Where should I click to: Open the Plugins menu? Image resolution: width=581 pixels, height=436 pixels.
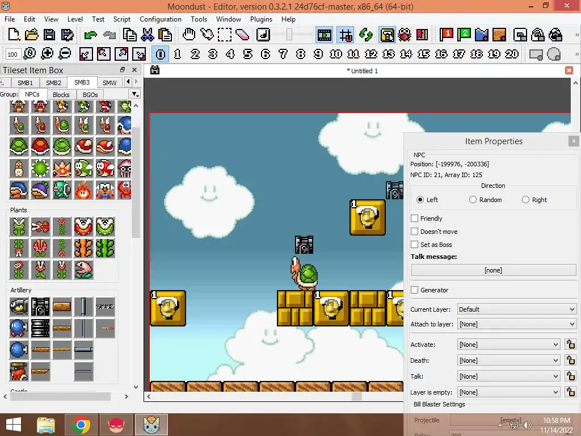(261, 19)
